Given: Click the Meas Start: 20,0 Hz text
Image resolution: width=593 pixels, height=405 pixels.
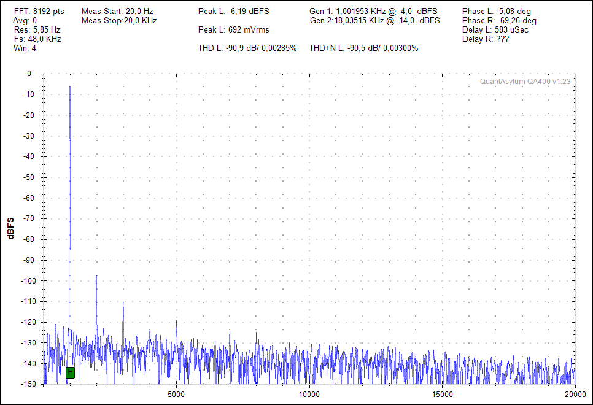Looking at the screenshot, I should pyautogui.click(x=117, y=11).
